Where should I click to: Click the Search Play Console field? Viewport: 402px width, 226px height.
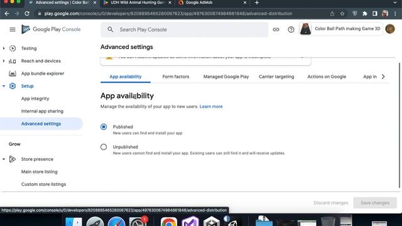[184, 30]
